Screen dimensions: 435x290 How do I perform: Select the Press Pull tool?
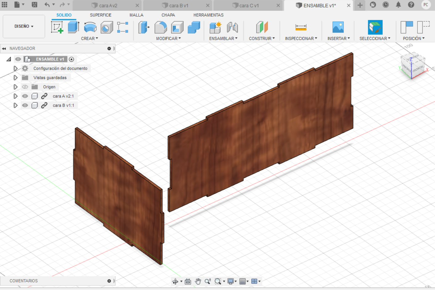(144, 27)
